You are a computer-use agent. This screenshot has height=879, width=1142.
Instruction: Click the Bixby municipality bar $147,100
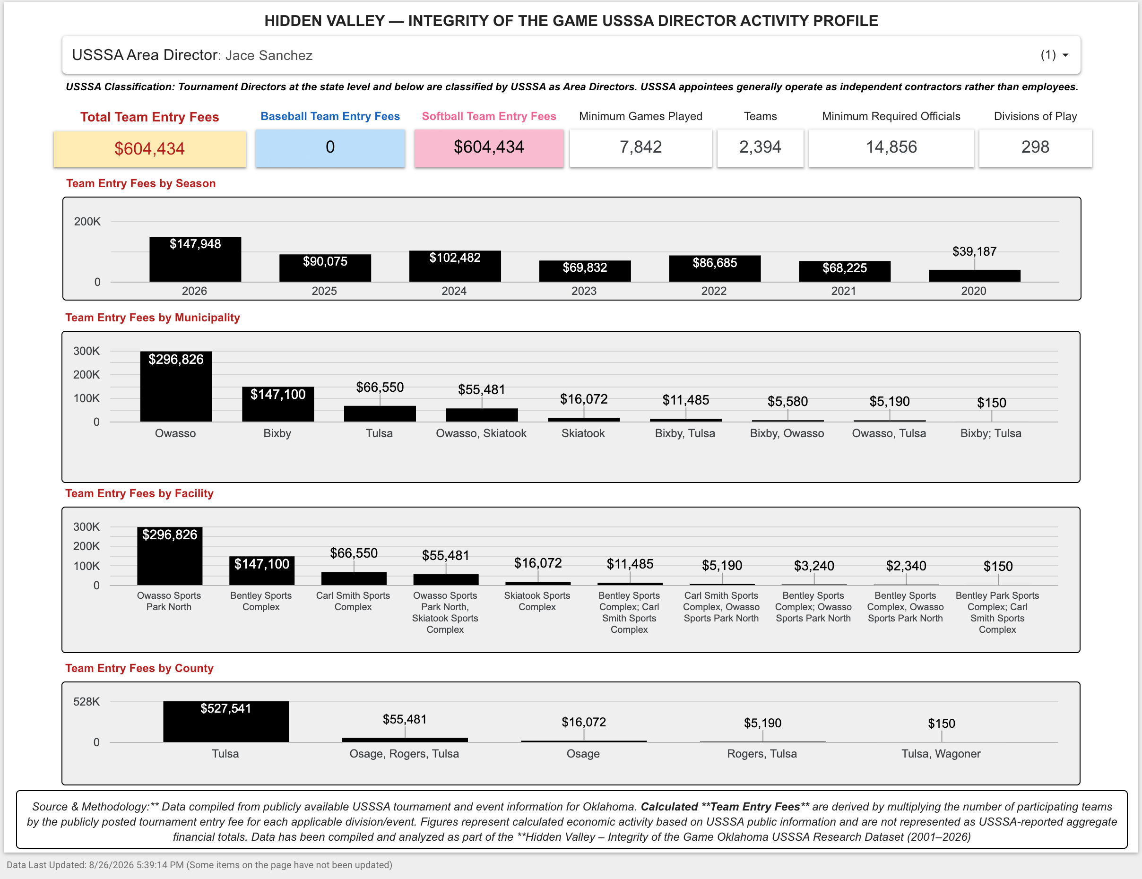pyautogui.click(x=277, y=404)
